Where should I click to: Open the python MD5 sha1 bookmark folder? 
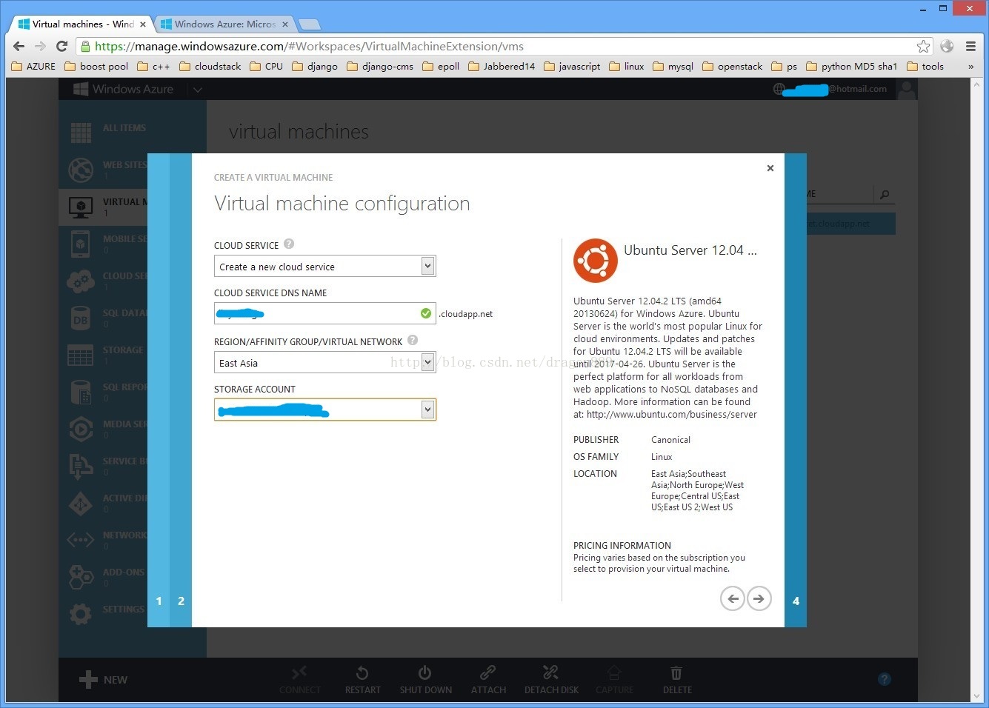tap(852, 67)
